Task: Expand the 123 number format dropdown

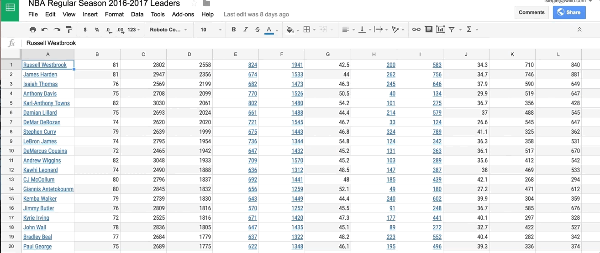Action: coord(133,30)
